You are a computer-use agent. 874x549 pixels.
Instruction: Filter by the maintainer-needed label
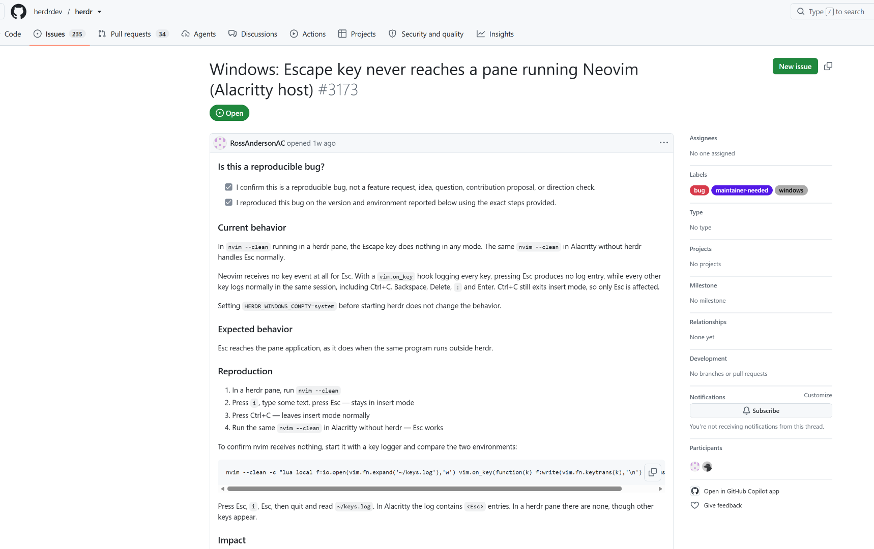[x=742, y=190]
